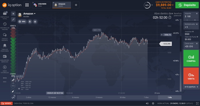Increase Importe with plus button
Image resolution: width=200 pixels, height=106 pixels.
point(195,20)
